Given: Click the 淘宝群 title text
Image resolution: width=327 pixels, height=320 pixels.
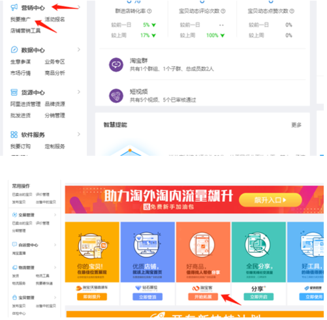Looking at the screenshot, I should tap(139, 61).
